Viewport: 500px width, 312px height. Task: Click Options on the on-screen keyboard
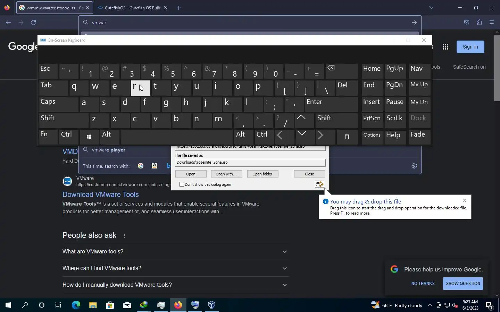[372, 137]
